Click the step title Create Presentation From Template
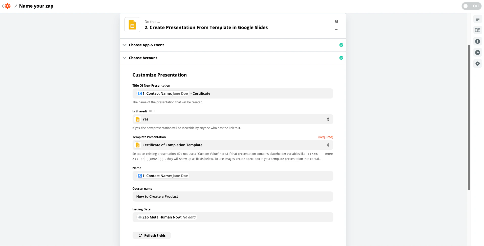This screenshot has height=246, width=484. [206, 28]
